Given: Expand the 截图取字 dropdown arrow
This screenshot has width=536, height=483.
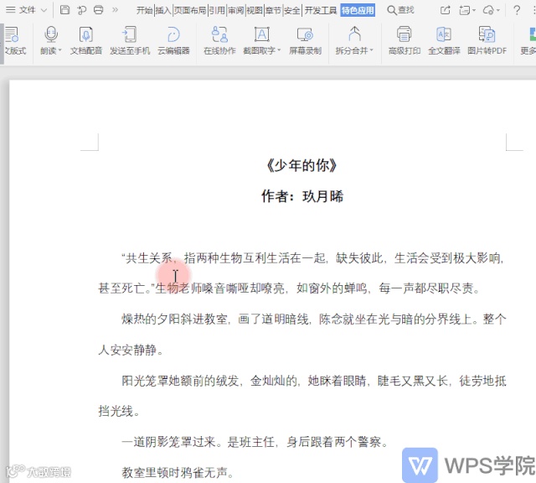Looking at the screenshot, I should click(x=279, y=50).
